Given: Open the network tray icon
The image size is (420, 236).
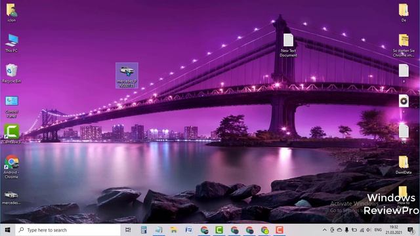Looking at the screenshot, I should pos(362,230).
